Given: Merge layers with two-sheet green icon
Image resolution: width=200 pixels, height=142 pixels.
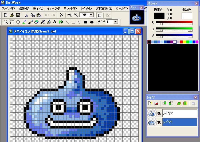Looking at the screenshot, I should (179, 103).
